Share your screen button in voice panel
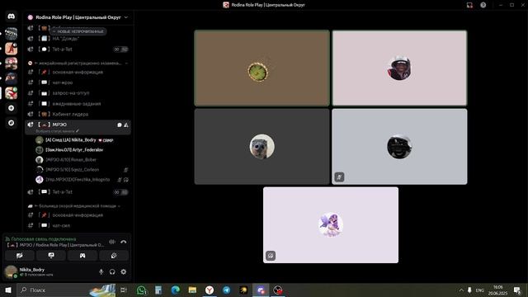 (51, 256)
